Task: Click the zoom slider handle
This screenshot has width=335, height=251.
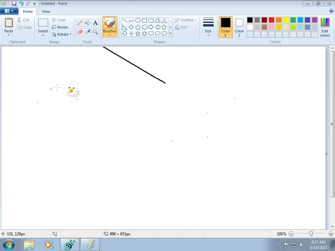Action: 311,234
